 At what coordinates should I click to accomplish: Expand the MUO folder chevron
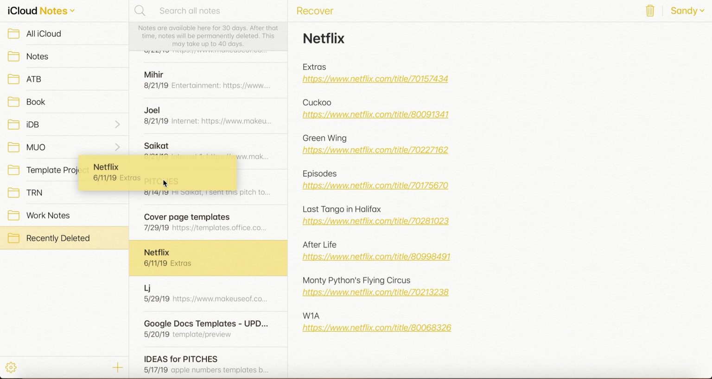117,147
